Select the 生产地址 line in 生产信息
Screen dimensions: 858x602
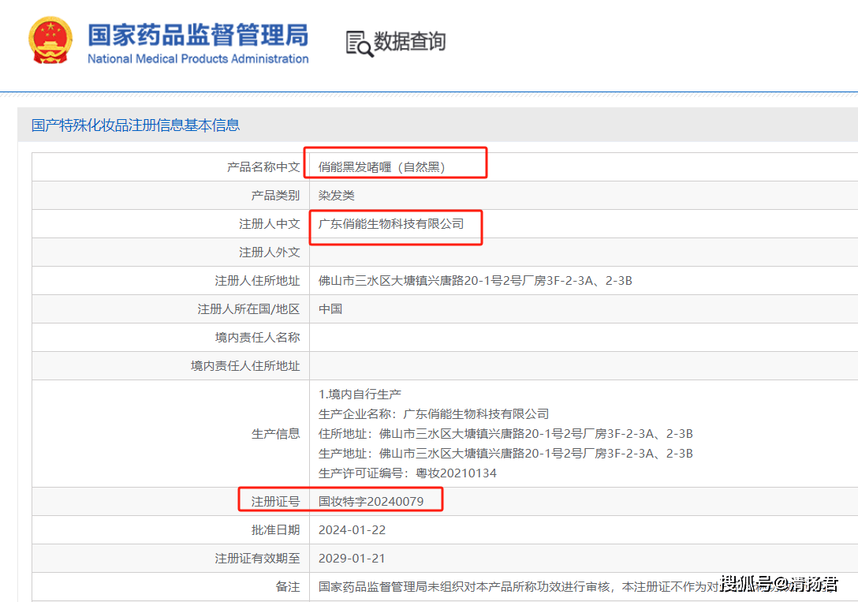click(x=505, y=453)
